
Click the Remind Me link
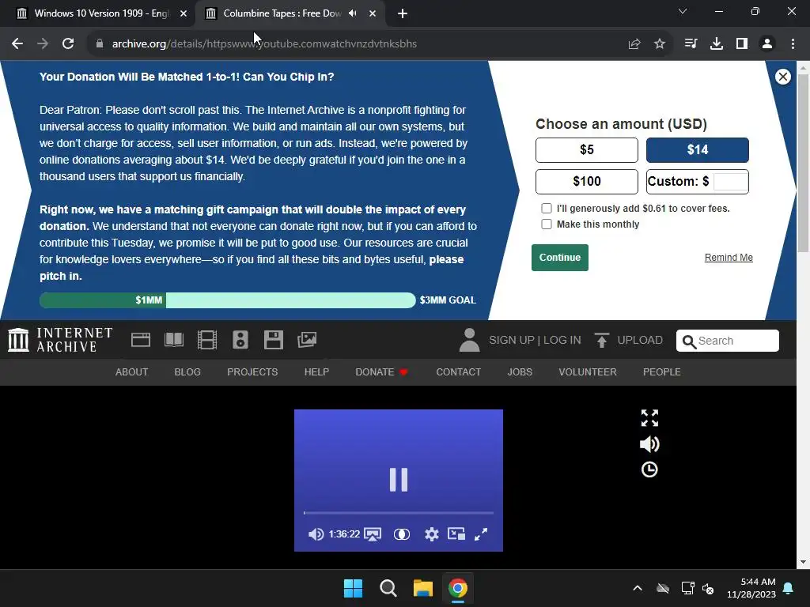click(729, 258)
